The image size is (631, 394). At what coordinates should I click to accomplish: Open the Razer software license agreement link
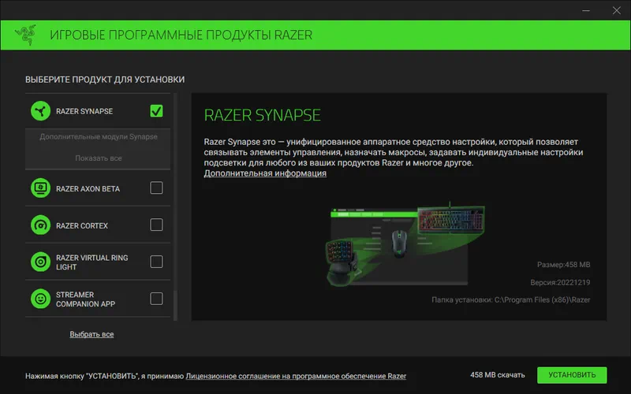(x=296, y=377)
